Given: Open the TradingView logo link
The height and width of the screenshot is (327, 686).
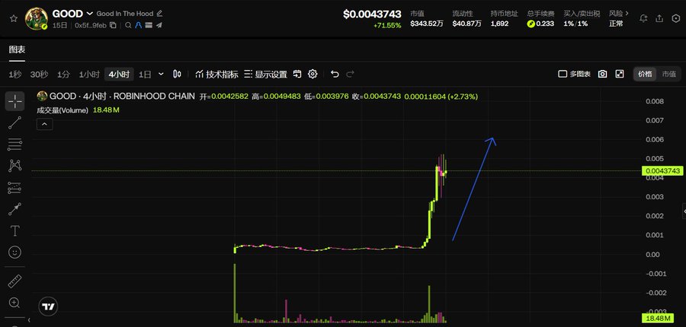Looking at the screenshot, I should point(48,306).
